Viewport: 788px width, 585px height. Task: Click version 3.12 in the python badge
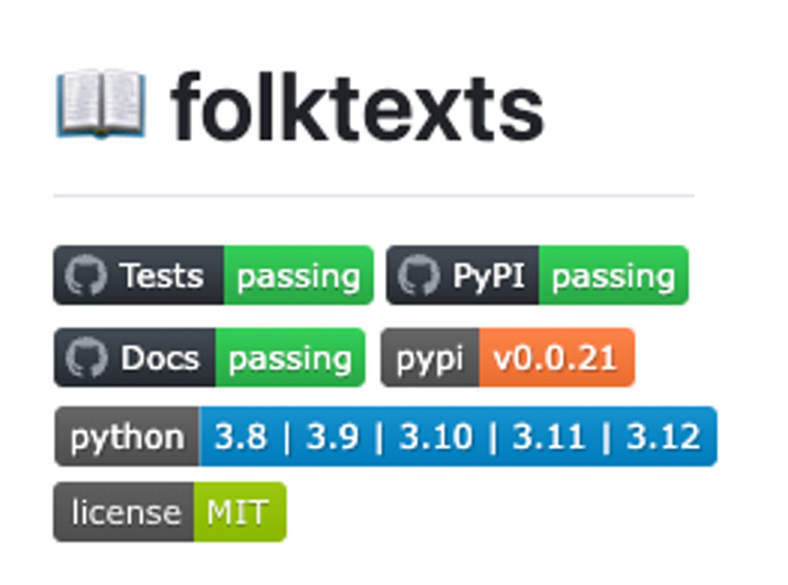(x=663, y=437)
